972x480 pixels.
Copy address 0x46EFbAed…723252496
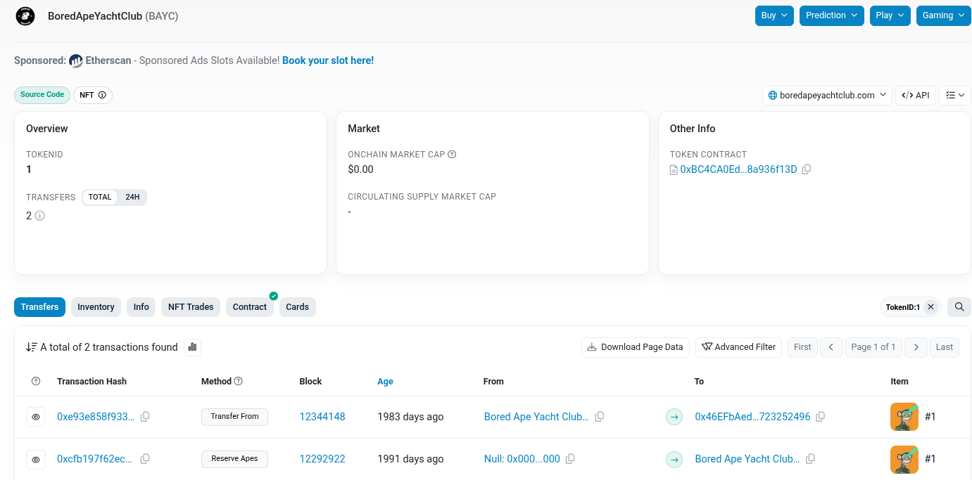pos(821,417)
